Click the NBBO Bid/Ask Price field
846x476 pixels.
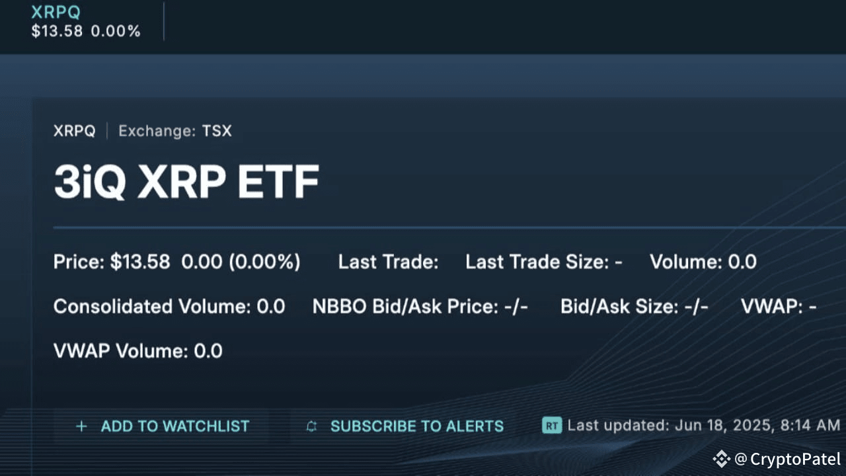click(420, 306)
